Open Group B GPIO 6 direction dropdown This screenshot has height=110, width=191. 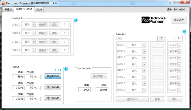[144, 51]
